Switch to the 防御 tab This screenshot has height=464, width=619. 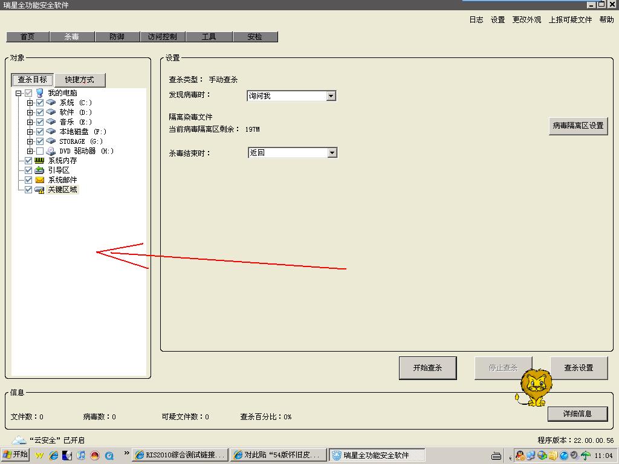[x=117, y=37]
